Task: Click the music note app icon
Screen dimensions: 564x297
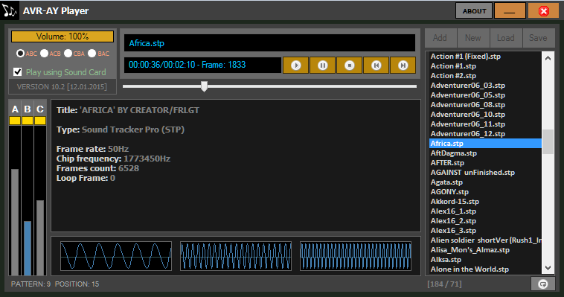Action: click(10, 11)
